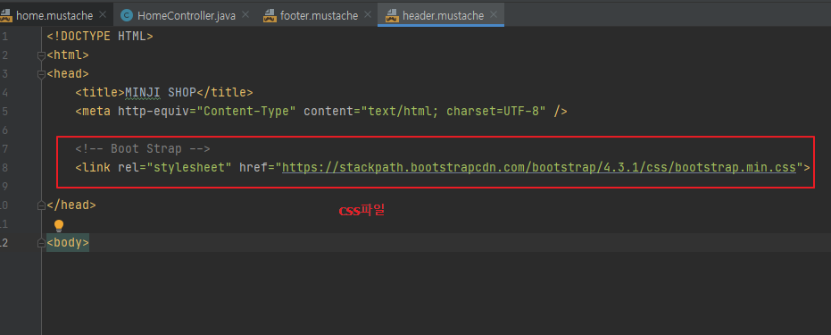Click line number 5 in the gutter
Screen dimensions: 831x335
pyautogui.click(x=4, y=112)
